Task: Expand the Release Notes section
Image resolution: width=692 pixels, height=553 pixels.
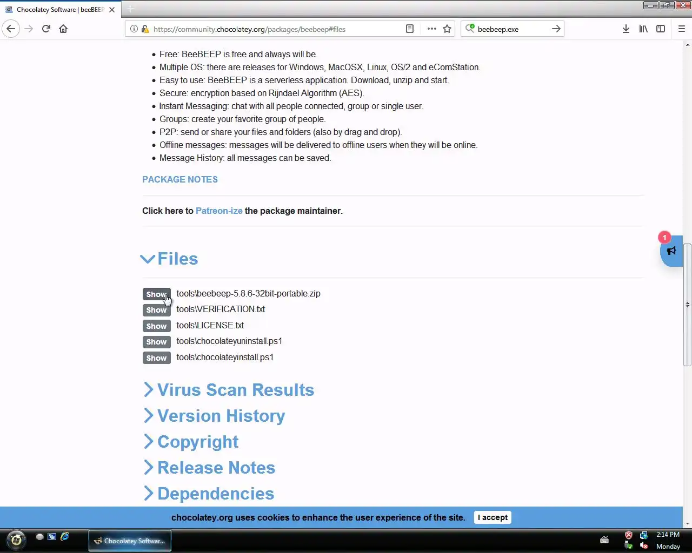Action: click(x=210, y=468)
